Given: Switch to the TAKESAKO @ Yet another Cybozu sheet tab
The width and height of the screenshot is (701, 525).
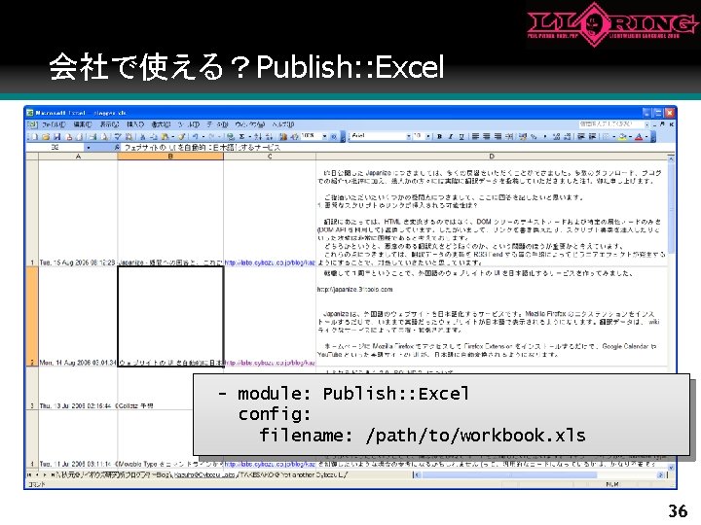Looking at the screenshot, I should (292, 475).
